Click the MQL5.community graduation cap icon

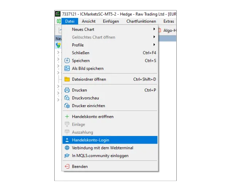pyautogui.click(x=67, y=156)
